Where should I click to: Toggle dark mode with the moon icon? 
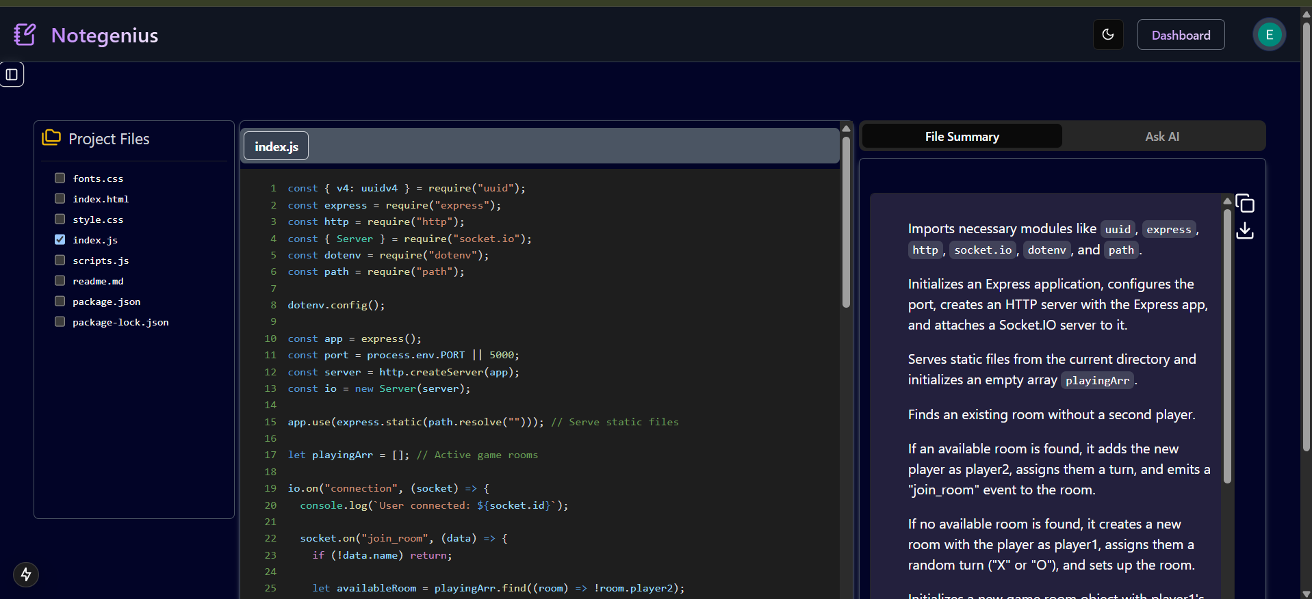tap(1108, 34)
